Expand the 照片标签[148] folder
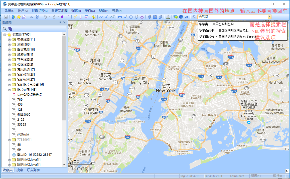The width and height of the screenshot is (290, 179). [x=9, y=90]
